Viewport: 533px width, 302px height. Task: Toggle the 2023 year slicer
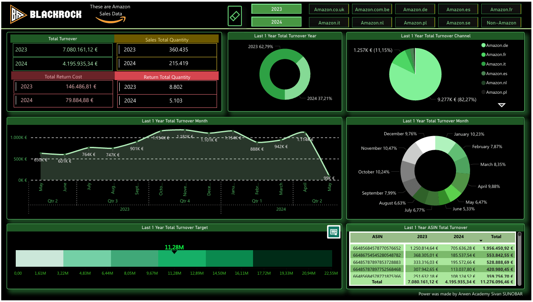277,9
